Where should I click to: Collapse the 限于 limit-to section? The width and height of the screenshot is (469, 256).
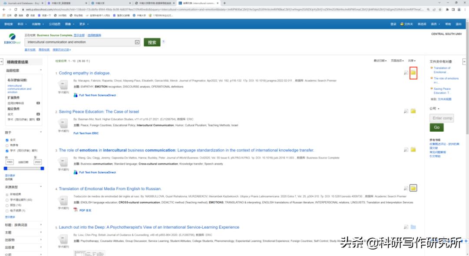click(x=41, y=132)
